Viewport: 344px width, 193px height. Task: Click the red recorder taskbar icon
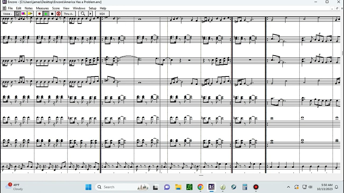pyautogui.click(x=256, y=187)
